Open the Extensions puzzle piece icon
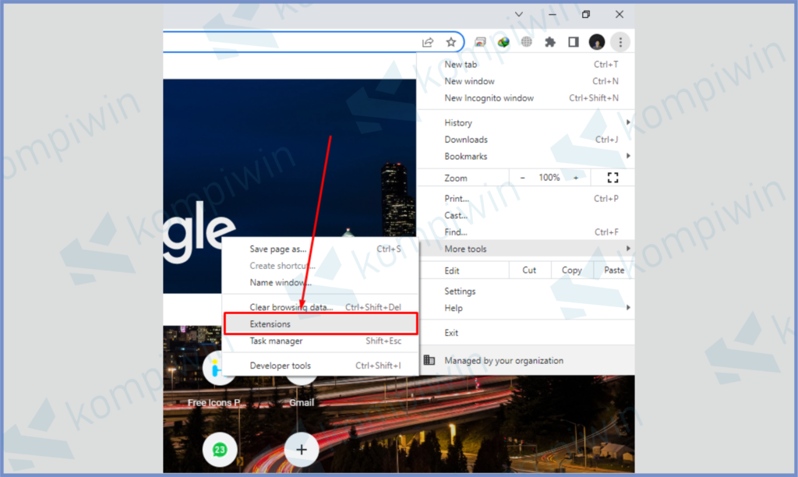The height and width of the screenshot is (477, 798). [550, 42]
